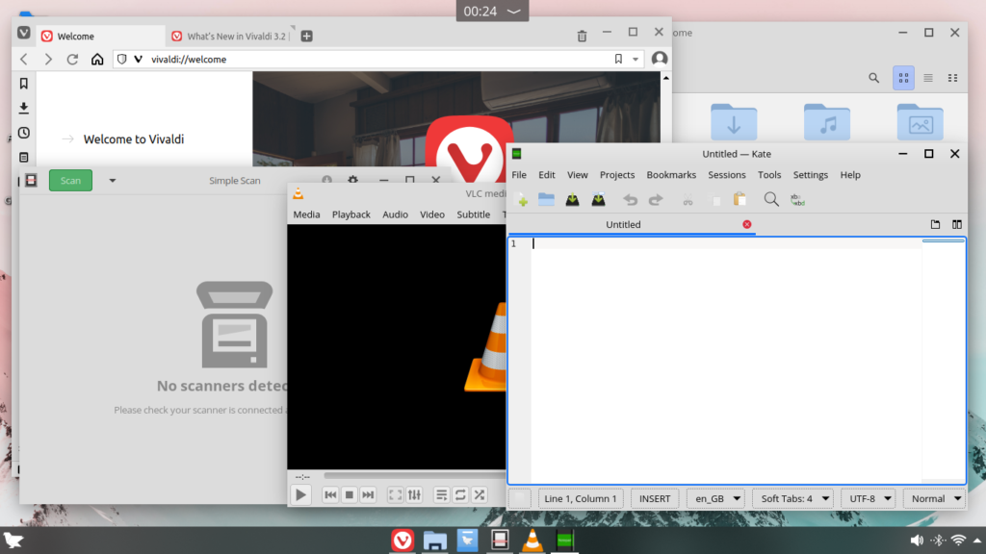986x554 pixels.
Task: Show the VLC playlist icon
Action: pos(441,494)
